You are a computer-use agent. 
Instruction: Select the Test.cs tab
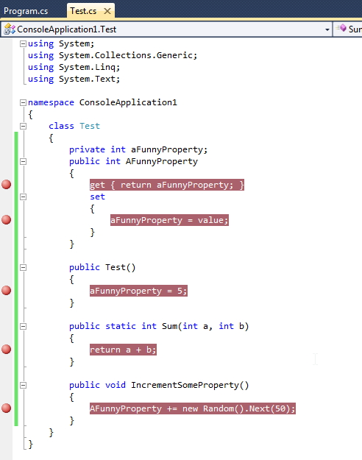click(x=83, y=11)
